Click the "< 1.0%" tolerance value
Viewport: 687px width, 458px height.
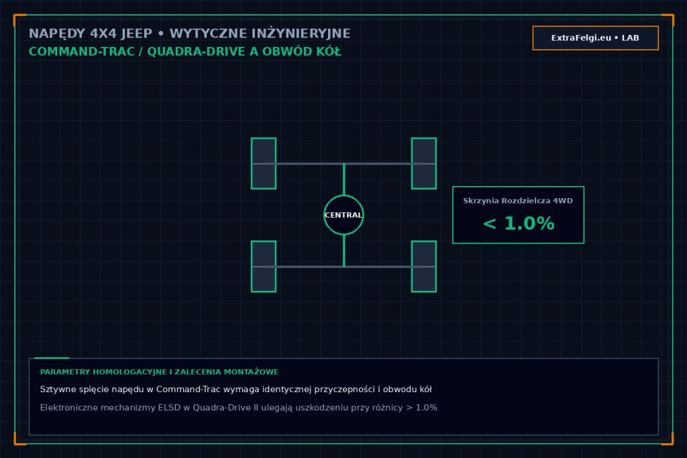(x=519, y=224)
